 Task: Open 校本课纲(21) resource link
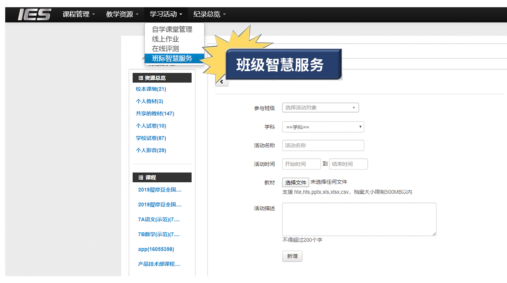pyautogui.click(x=151, y=89)
